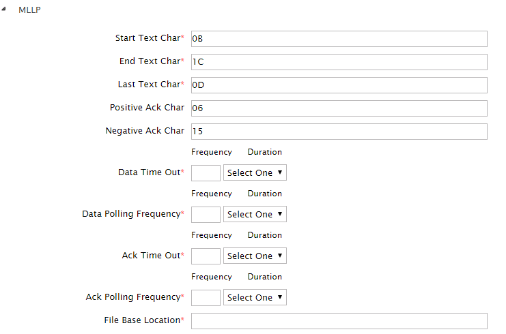Click the Ack Polling Frequency label
Image resolution: width=506 pixels, height=334 pixels.
click(x=132, y=297)
